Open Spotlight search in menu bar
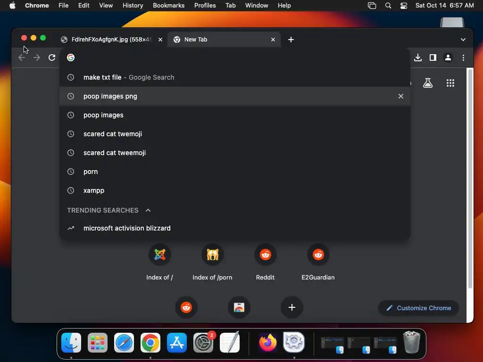Image resolution: width=483 pixels, height=362 pixels. click(x=388, y=6)
